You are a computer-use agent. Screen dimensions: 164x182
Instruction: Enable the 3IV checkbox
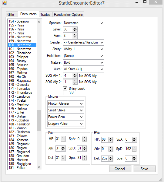[x=65, y=93]
